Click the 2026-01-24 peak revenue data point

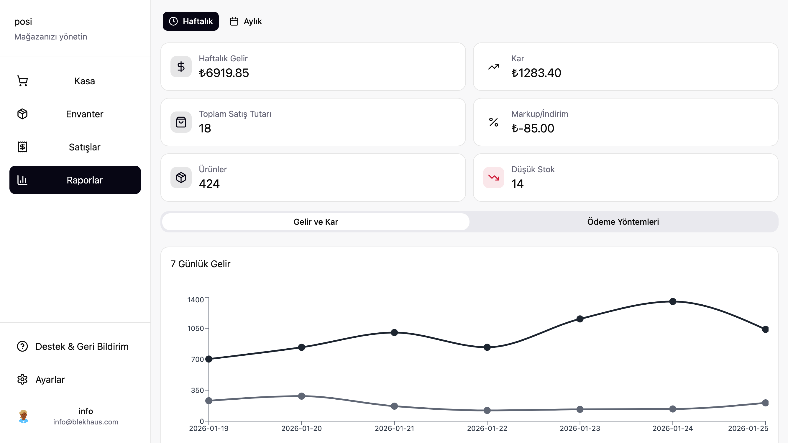pos(672,302)
